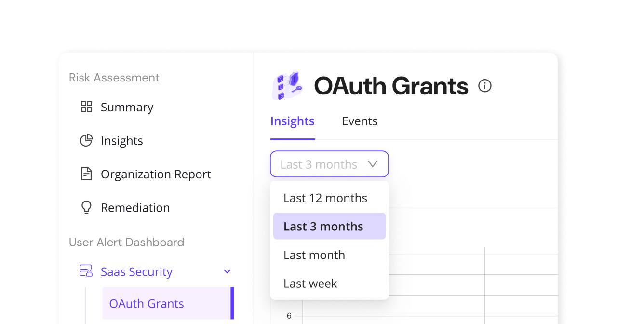Click the Remediation lightbulb icon
617x324 pixels.
86,207
